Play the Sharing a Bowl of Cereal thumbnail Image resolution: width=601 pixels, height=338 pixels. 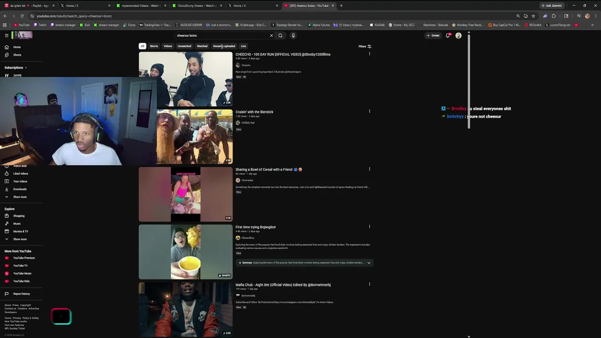click(x=185, y=194)
